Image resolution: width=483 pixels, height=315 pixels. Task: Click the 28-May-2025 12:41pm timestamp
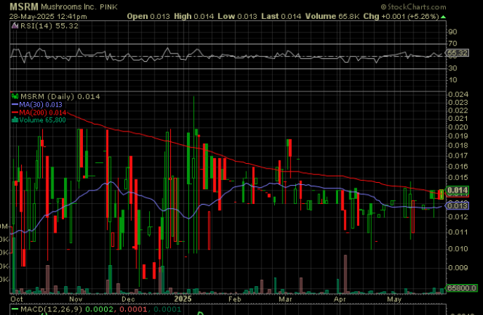(x=48, y=17)
